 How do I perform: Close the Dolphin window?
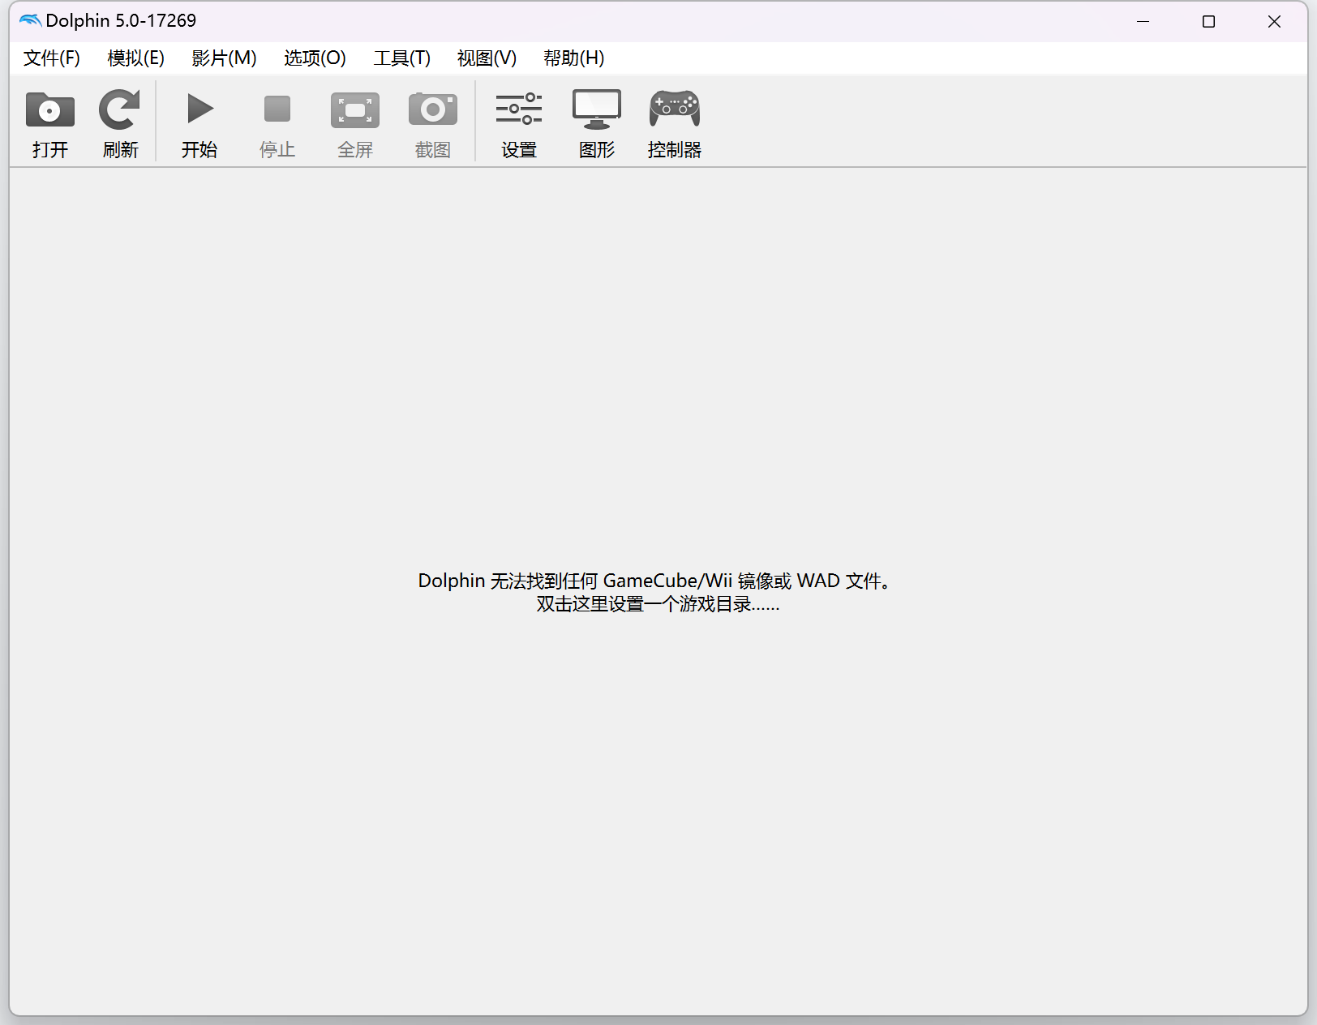tap(1275, 22)
